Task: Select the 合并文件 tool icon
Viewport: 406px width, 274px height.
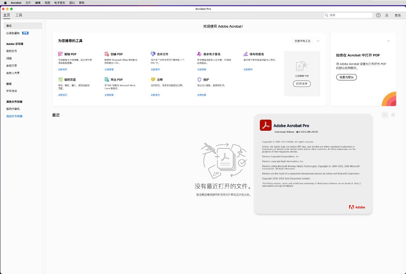Action: (x=153, y=54)
